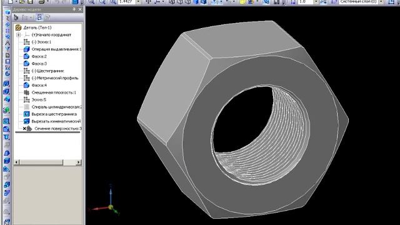The width and height of the screenshot is (400, 225).
Task: Select the Фаска:3 tree entry
Action: (39, 64)
